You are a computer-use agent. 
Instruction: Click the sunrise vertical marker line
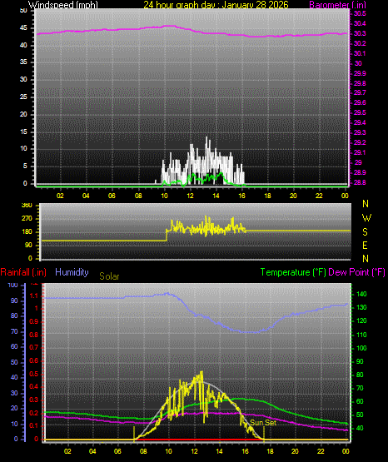tap(134, 434)
